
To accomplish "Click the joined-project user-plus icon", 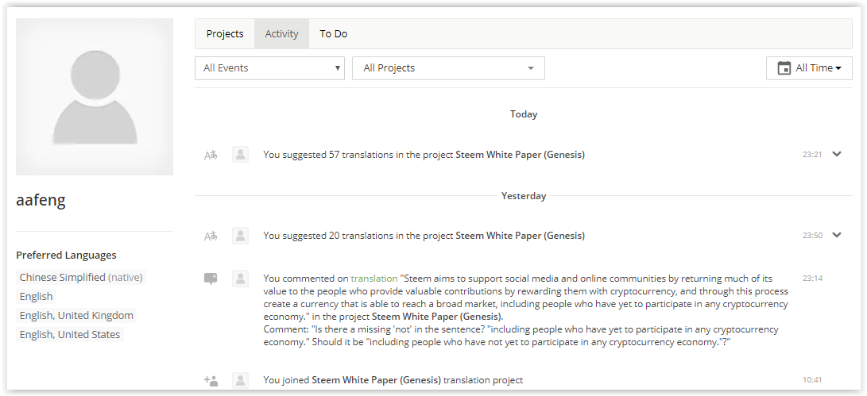I will pos(211,381).
